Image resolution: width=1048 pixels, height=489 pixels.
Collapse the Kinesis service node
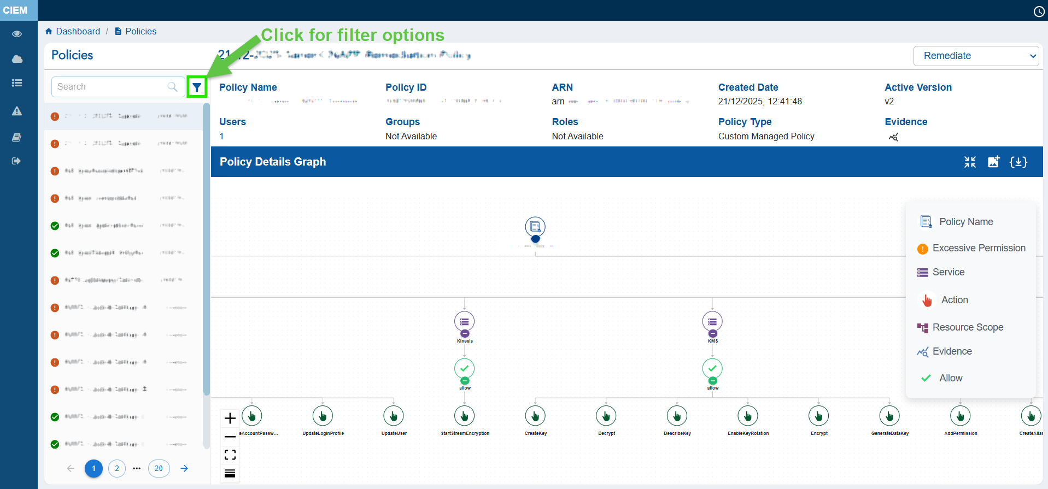click(465, 333)
